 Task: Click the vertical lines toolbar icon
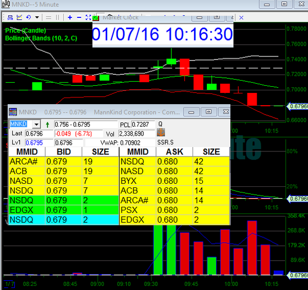click(57, 17)
